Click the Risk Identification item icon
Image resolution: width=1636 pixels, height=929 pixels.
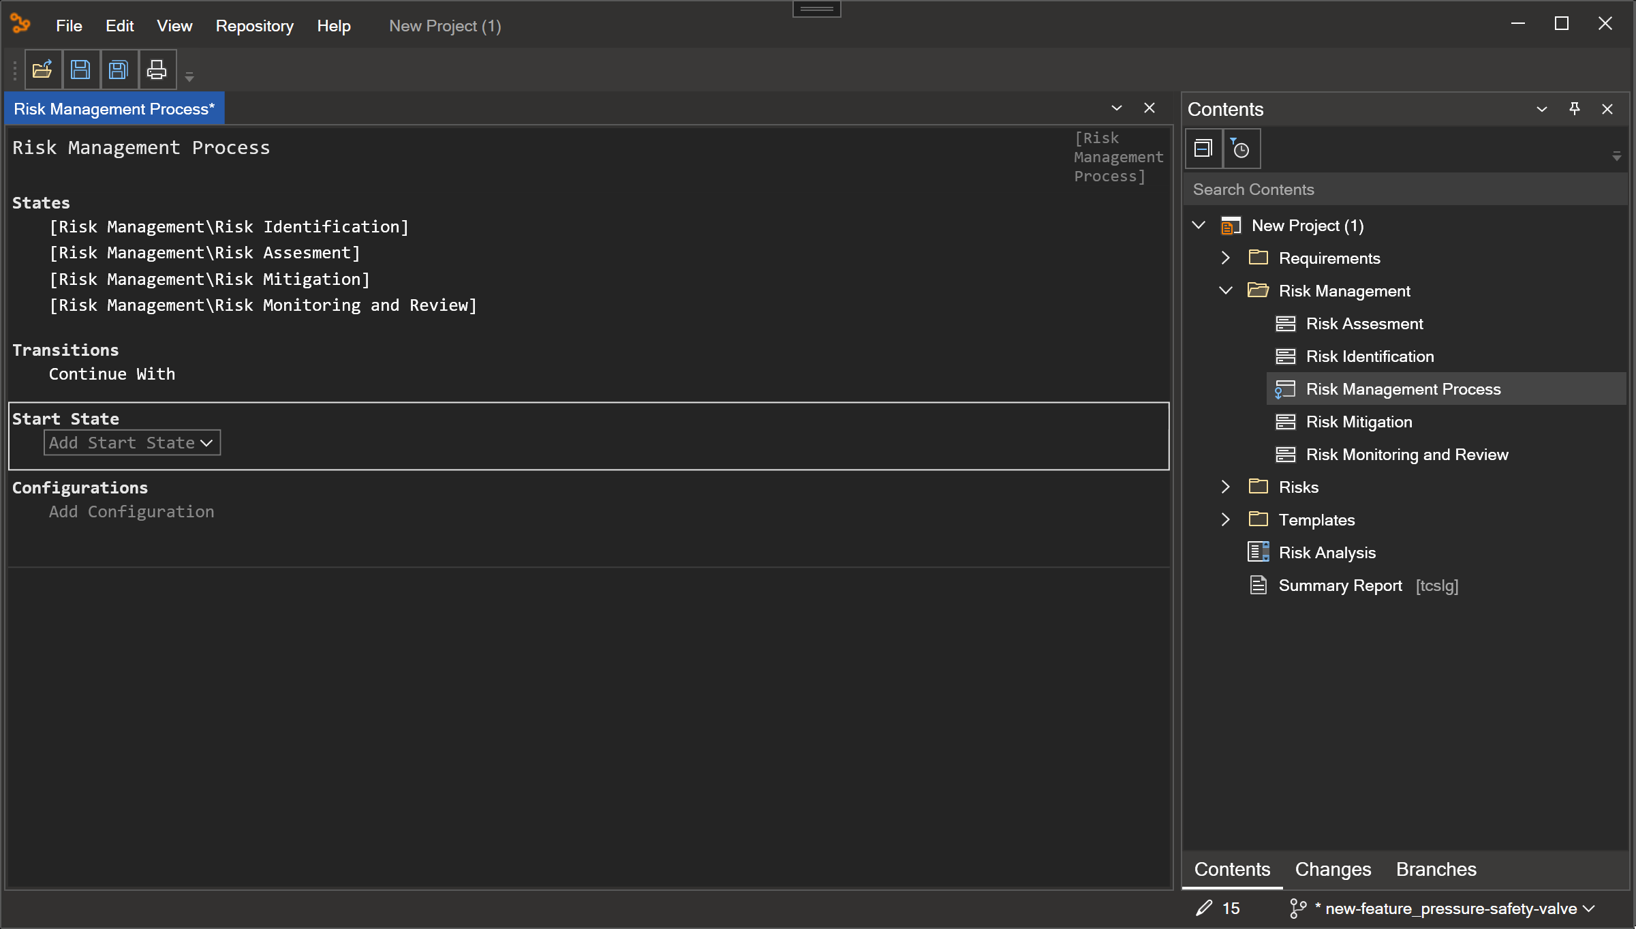[x=1285, y=356]
